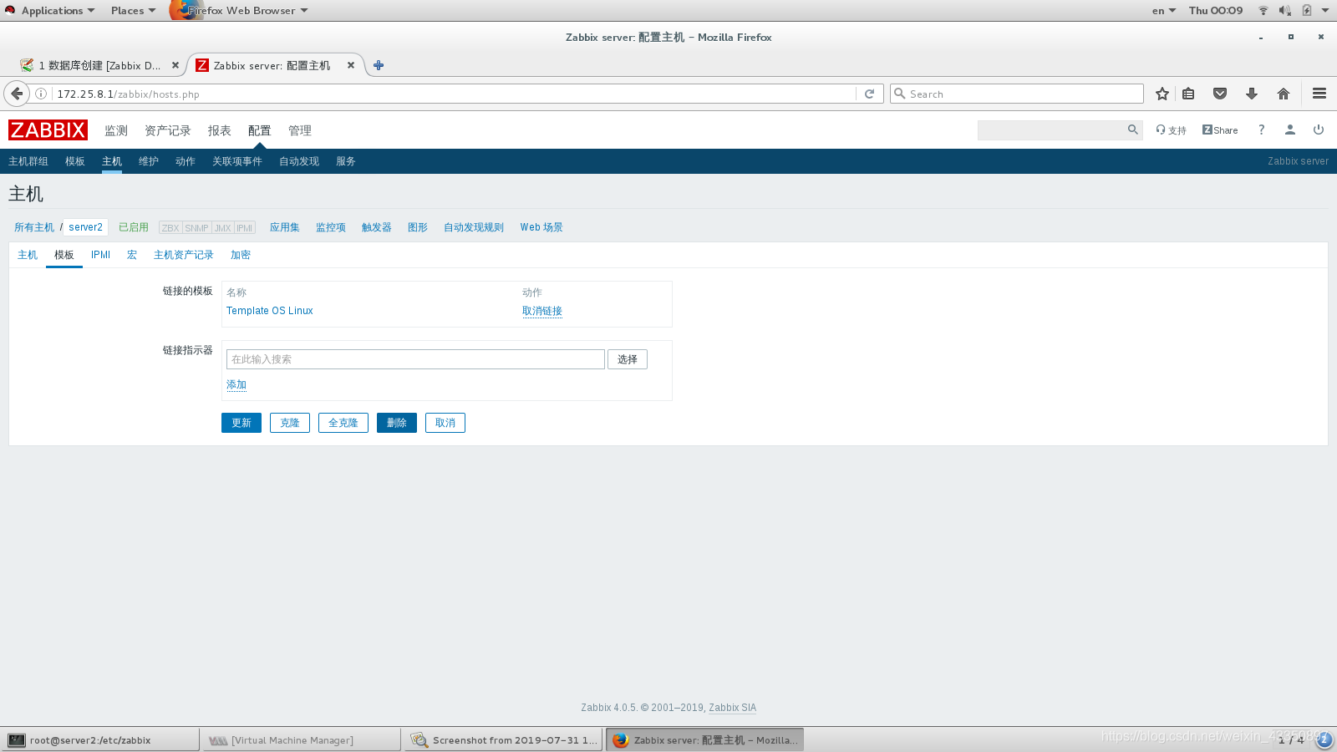Reload the page with the refresh icon

pyautogui.click(x=869, y=94)
